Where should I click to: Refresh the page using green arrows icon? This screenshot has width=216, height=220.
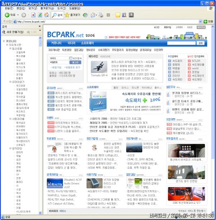40,15
